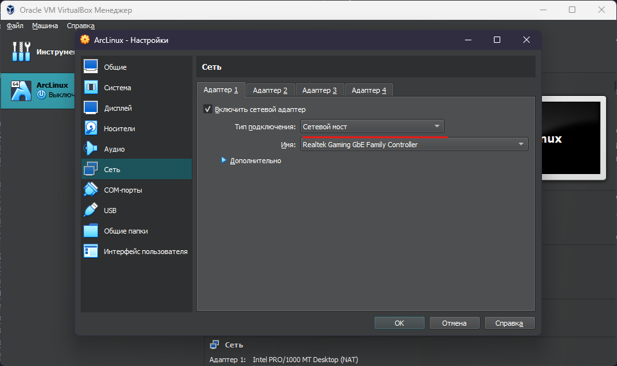Click the Отмена button
This screenshot has width=617, height=366.
[455, 322]
